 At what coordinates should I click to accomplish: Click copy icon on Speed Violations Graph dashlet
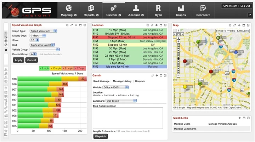coord(67,25)
